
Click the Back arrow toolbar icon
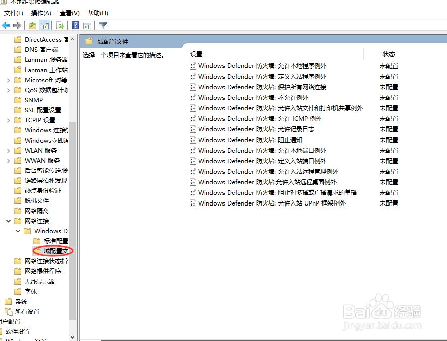coord(6,26)
